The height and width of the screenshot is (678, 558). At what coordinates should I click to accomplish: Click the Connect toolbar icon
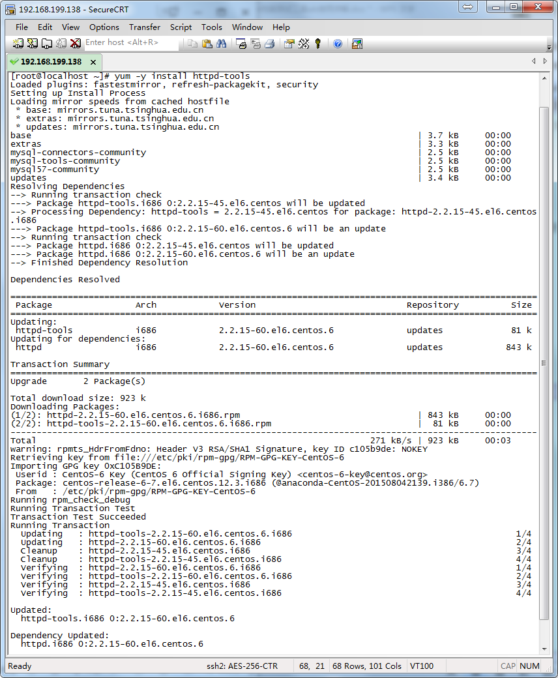tap(18, 44)
